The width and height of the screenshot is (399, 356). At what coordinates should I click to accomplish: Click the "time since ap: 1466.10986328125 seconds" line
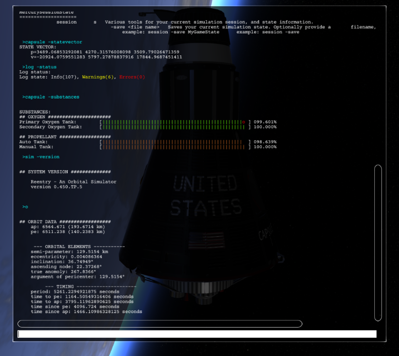tap(86, 312)
